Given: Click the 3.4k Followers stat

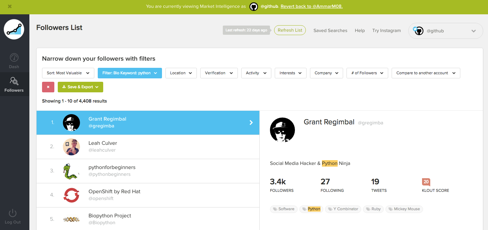Looking at the screenshot, I should 282,185.
